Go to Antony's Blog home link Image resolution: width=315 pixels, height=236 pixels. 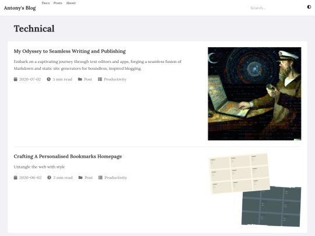(x=20, y=8)
